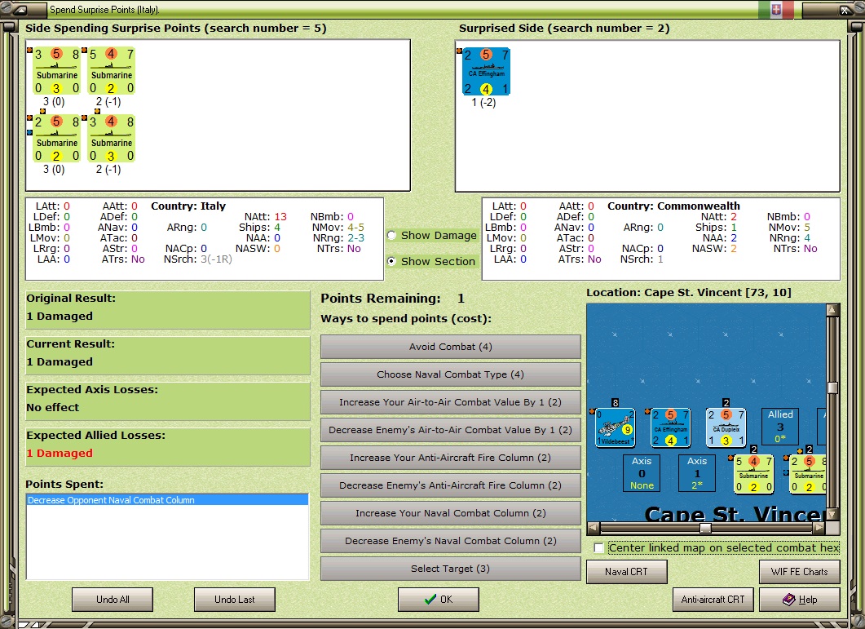Screen dimensions: 865x629
Task: Click the Vildebeest aircraft unit on the map
Action: pyautogui.click(x=615, y=427)
